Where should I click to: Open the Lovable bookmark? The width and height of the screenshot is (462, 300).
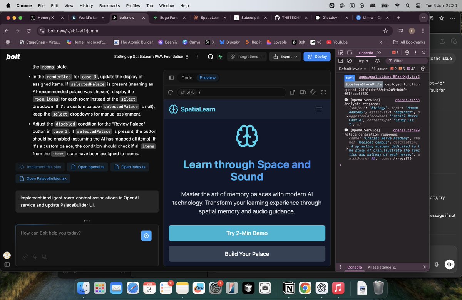(276, 42)
